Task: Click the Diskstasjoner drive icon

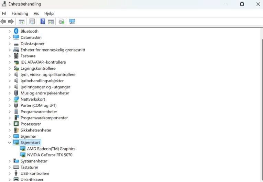Action: (16, 44)
